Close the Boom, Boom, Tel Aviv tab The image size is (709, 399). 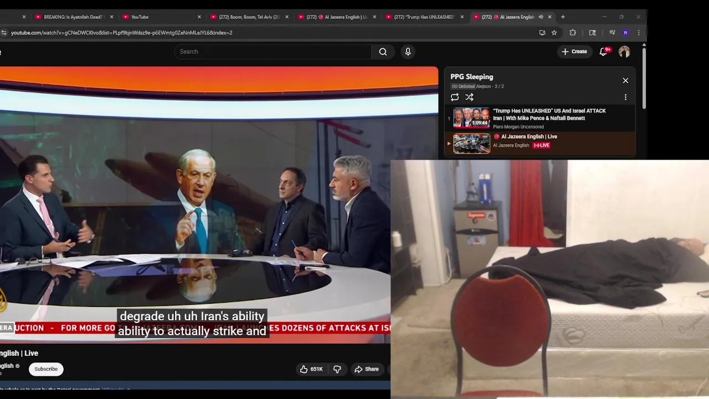(x=287, y=17)
